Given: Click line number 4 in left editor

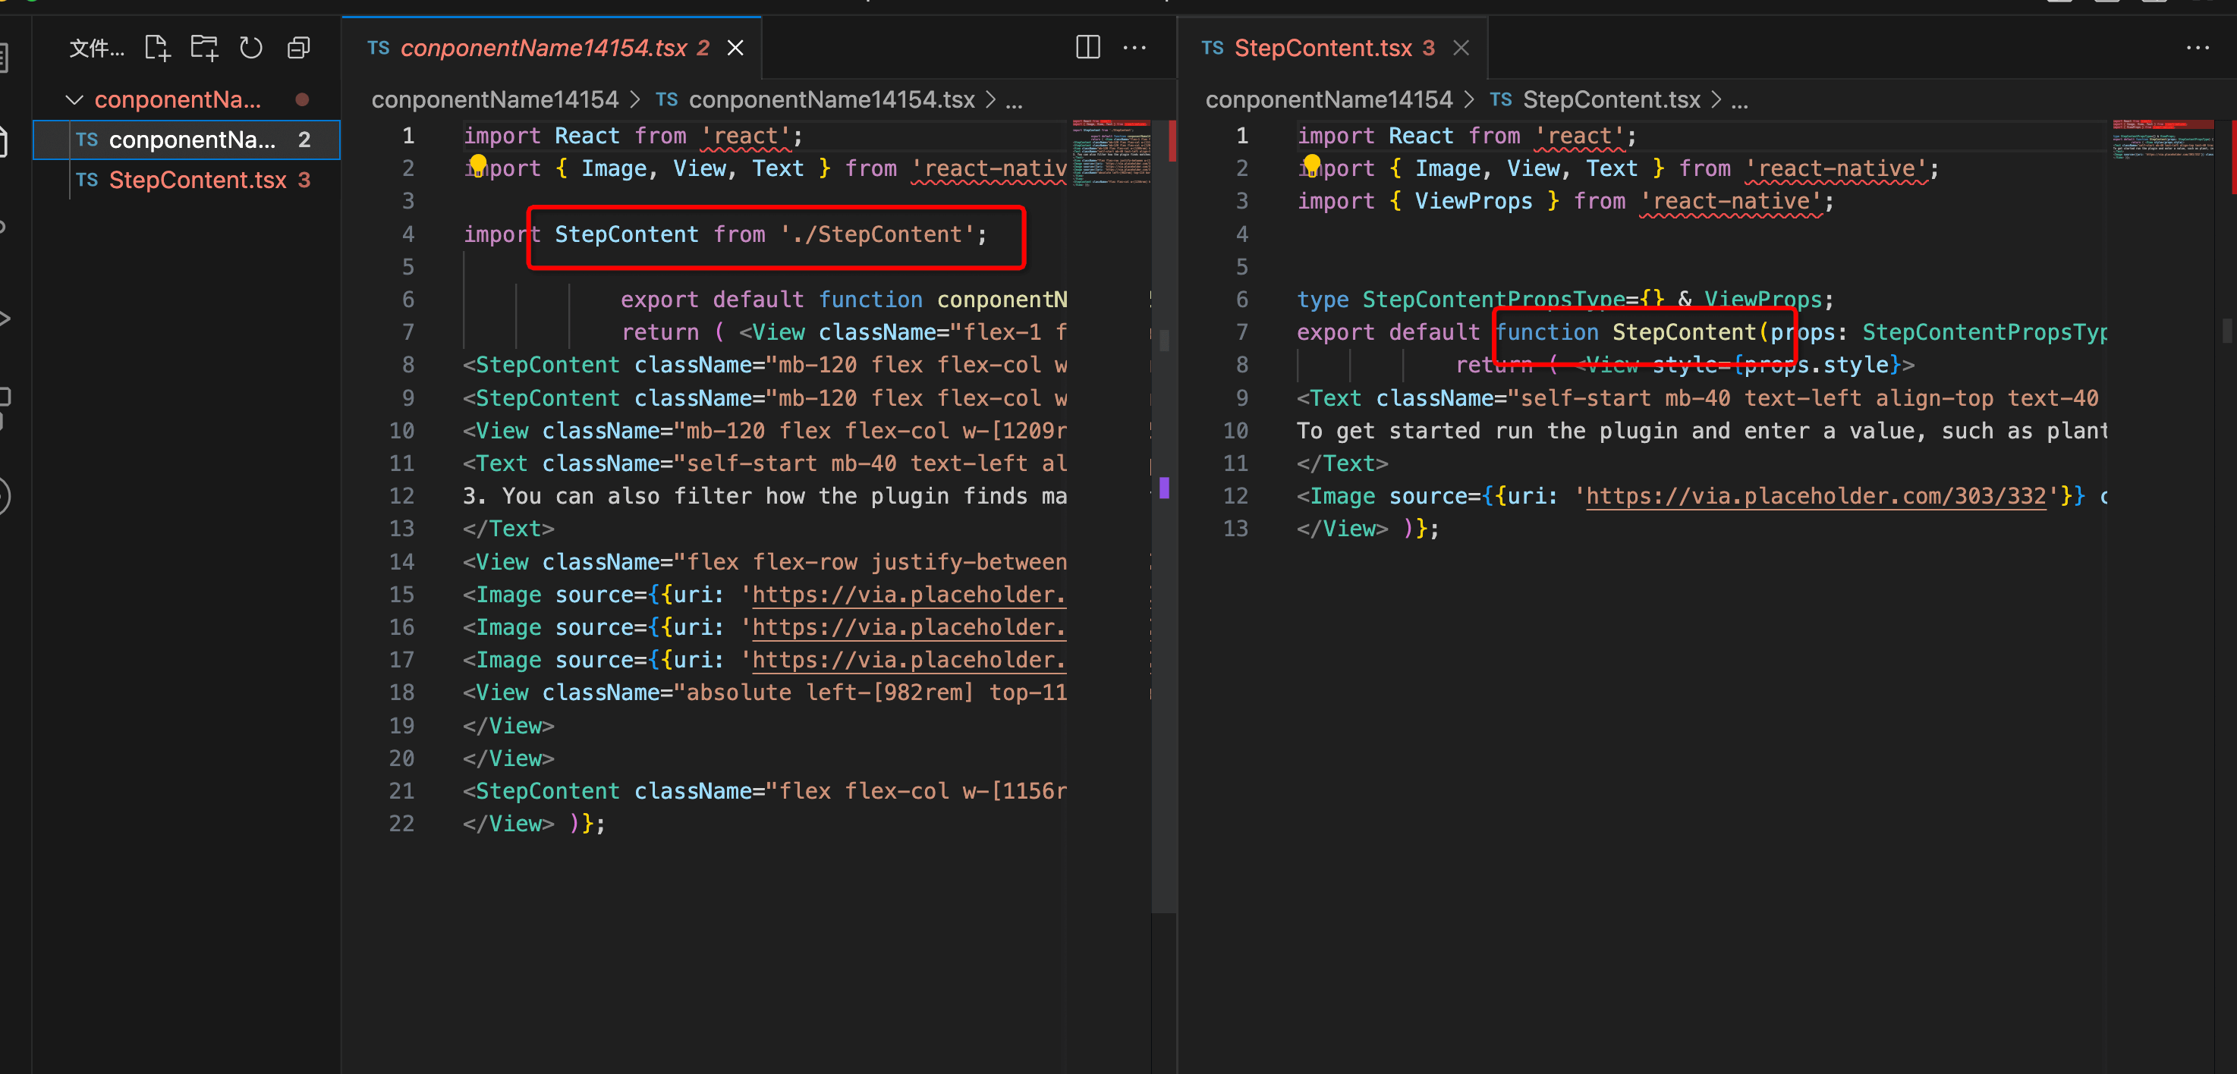Looking at the screenshot, I should pyautogui.click(x=408, y=234).
